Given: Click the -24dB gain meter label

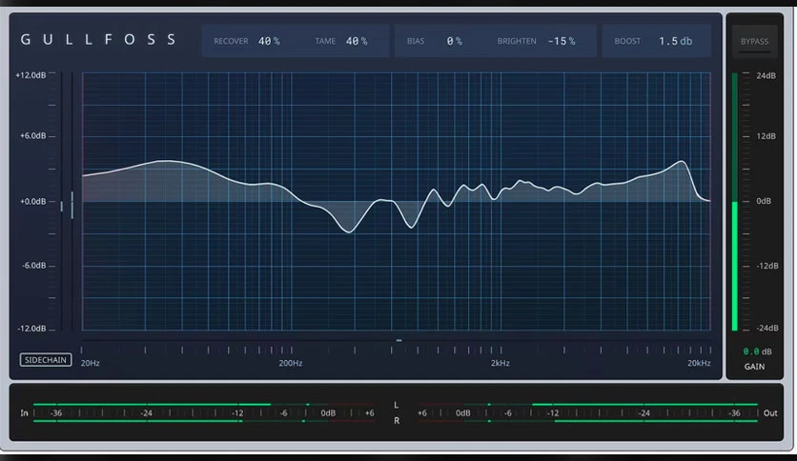Looking at the screenshot, I should coord(767,328).
